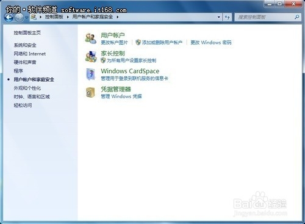Image resolution: width=305 pixels, height=224 pixels.
Task: Open 外观和个性化 in the sidebar
Action: 27,88
